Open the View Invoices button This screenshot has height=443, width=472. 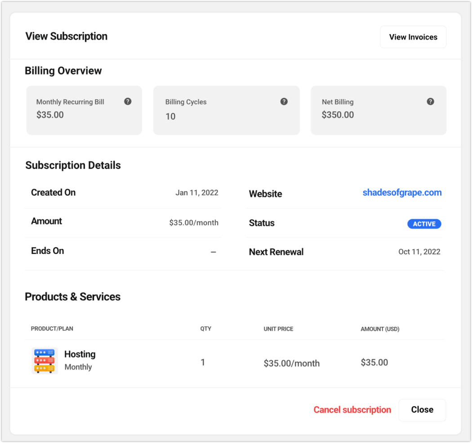coord(413,37)
